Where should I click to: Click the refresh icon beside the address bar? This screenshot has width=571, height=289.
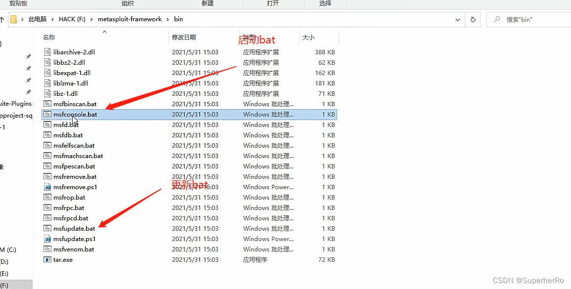(x=473, y=19)
